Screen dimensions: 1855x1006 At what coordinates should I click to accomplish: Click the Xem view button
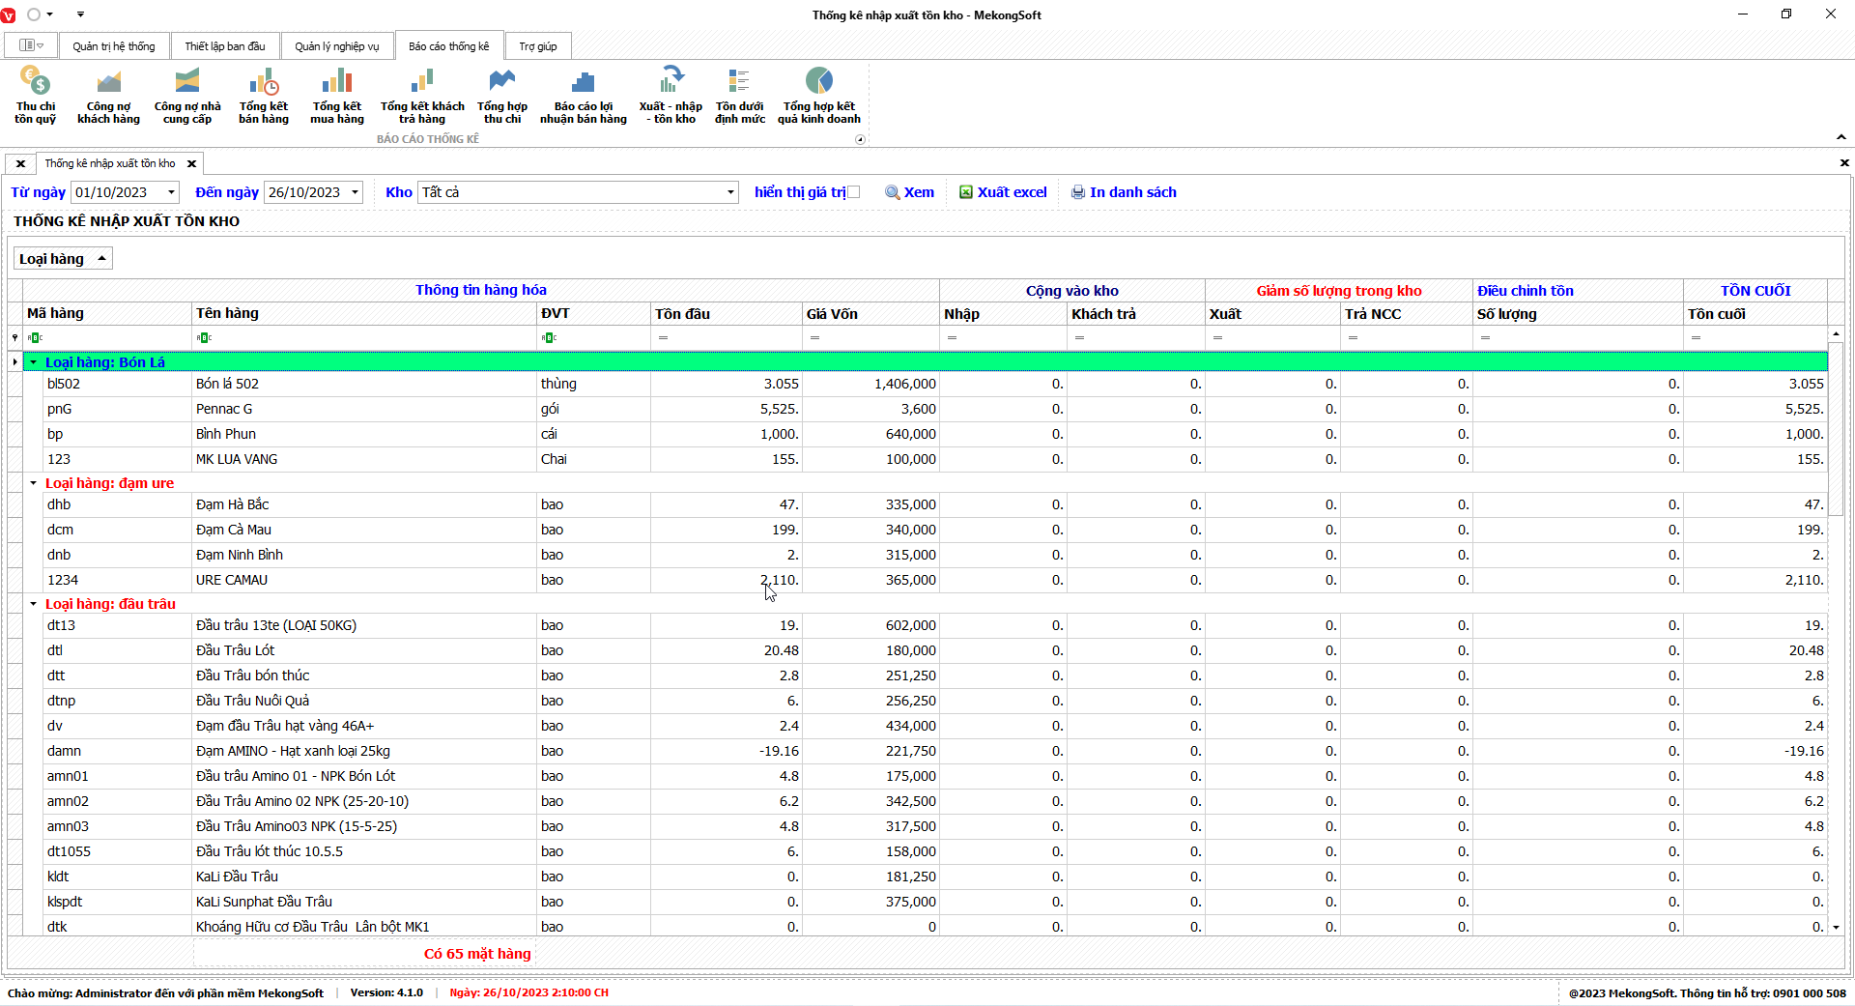[x=909, y=192]
